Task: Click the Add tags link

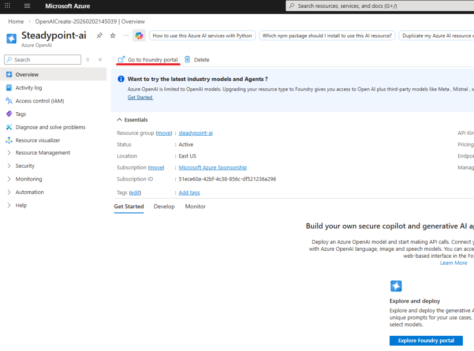Action: click(x=189, y=193)
